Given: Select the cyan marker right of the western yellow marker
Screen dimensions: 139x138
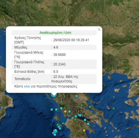Looking at the screenshot, I should (x=69, y=111).
